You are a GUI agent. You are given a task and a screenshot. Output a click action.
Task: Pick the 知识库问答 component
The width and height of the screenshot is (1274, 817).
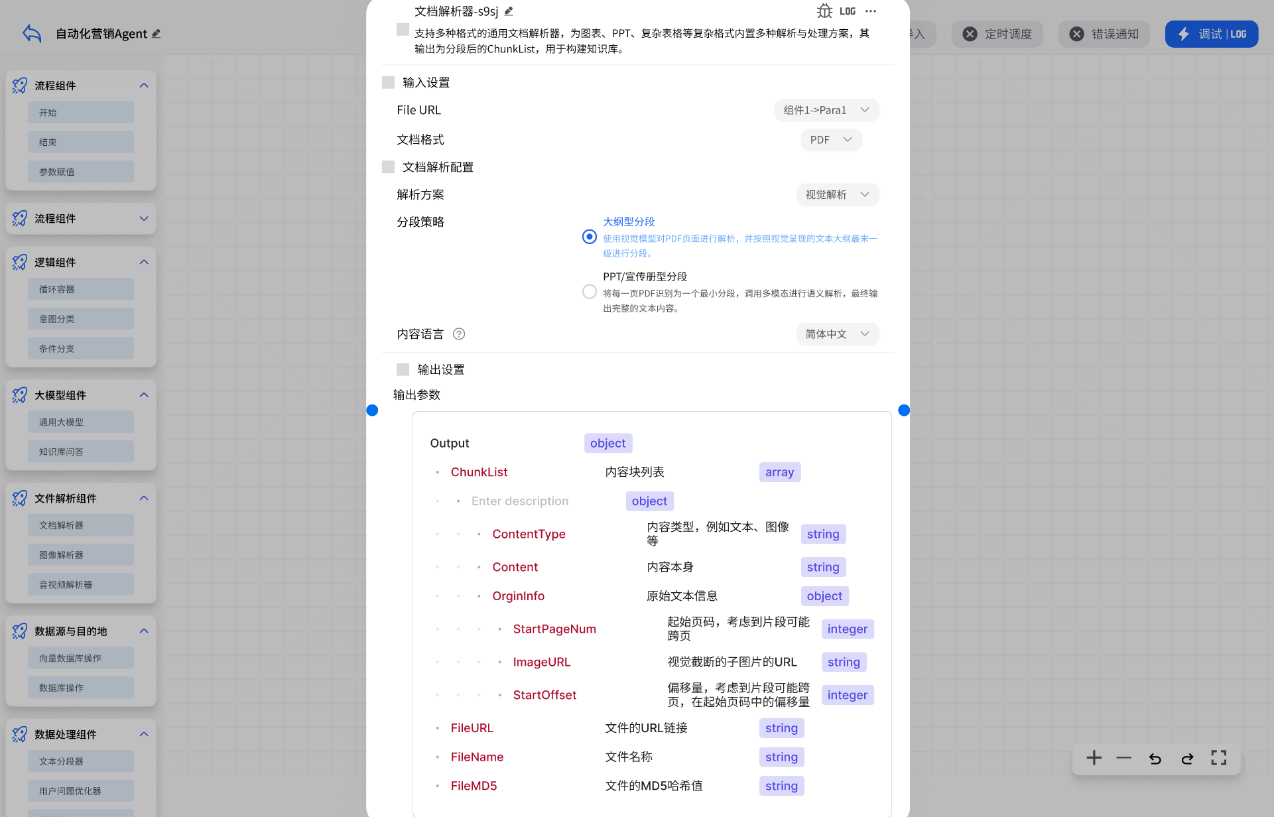[81, 452]
